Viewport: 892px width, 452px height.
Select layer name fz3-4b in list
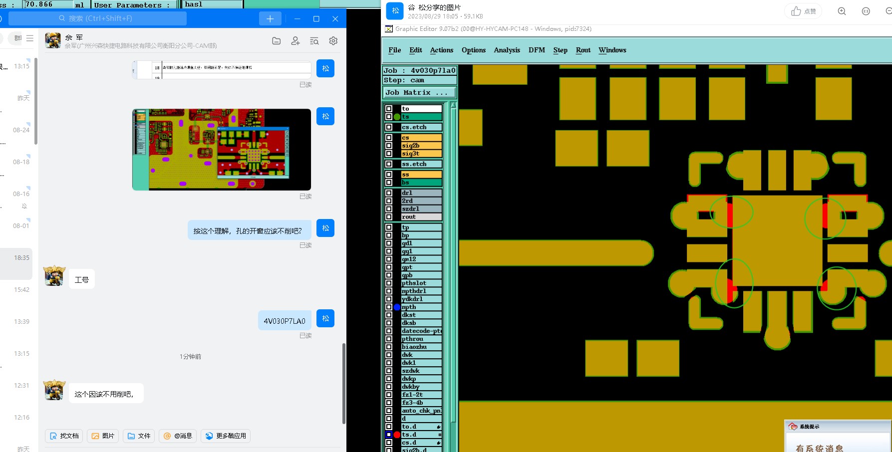click(421, 403)
